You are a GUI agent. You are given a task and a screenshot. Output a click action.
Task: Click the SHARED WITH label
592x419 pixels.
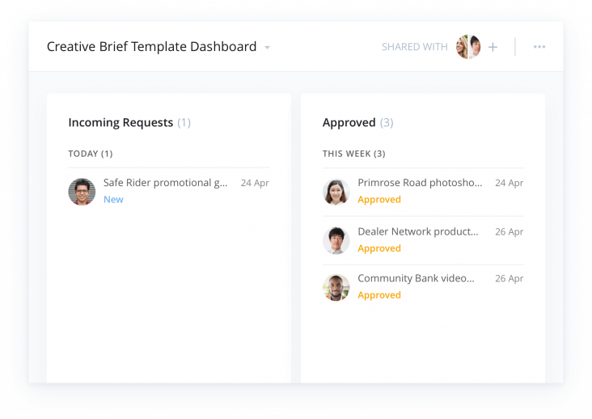pyautogui.click(x=415, y=47)
